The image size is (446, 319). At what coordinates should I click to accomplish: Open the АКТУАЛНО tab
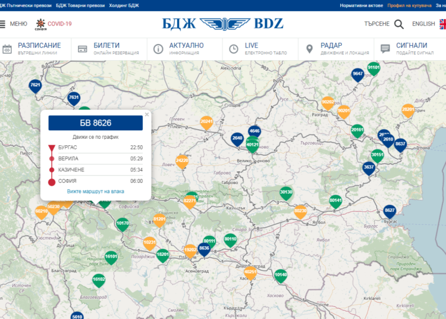point(185,49)
